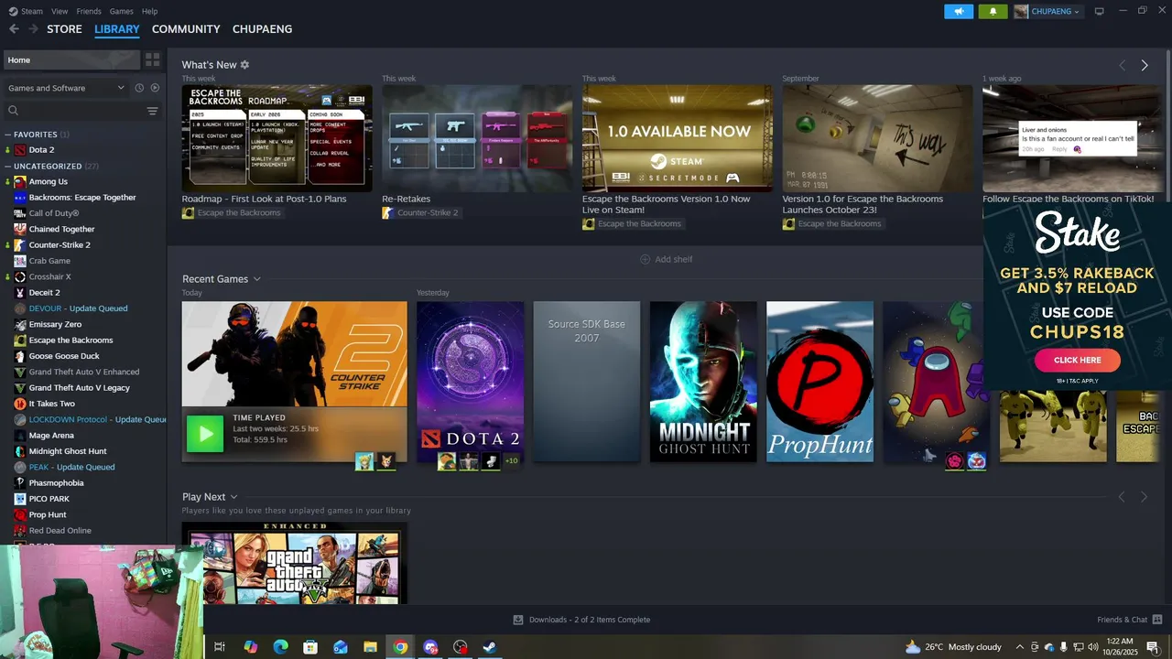Click CLICK HERE on the Stake ad
This screenshot has height=659, width=1172.
pos(1077,360)
